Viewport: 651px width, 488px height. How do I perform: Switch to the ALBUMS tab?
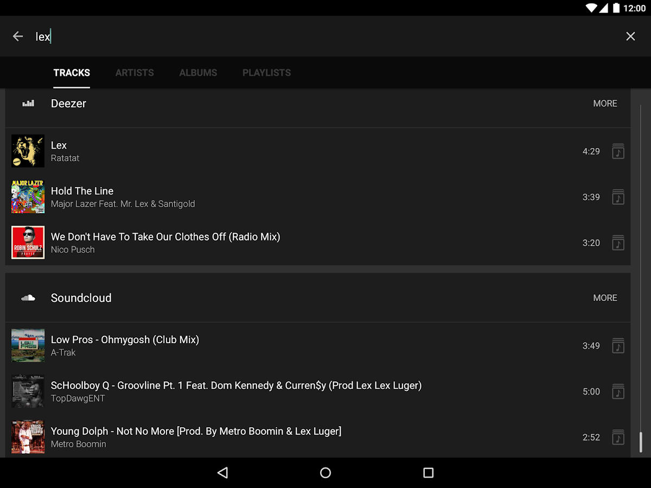point(198,73)
